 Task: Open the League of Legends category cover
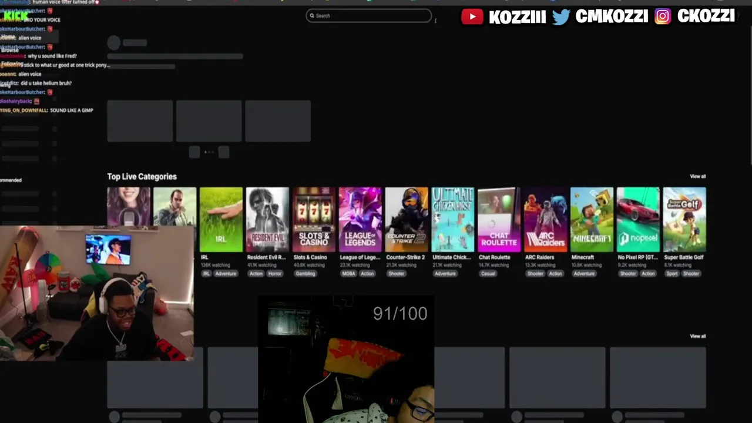click(x=360, y=220)
